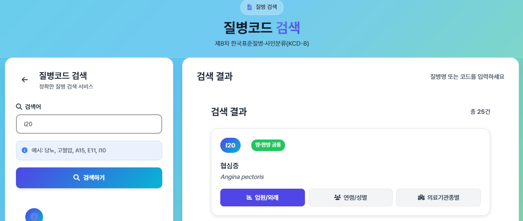Image resolution: width=523 pixels, height=221 pixels.
Task: Click the blue I20 code badge
Action: coord(230,145)
